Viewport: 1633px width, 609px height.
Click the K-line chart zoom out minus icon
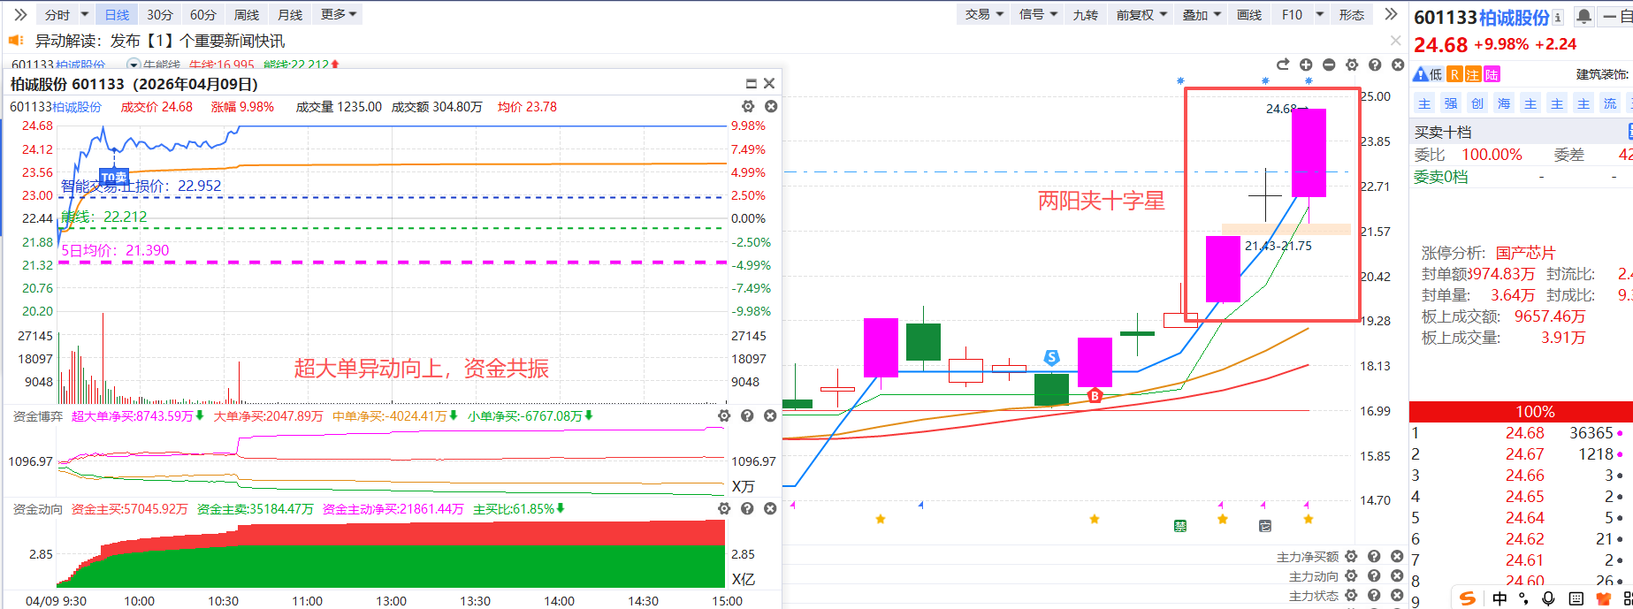pos(1329,65)
